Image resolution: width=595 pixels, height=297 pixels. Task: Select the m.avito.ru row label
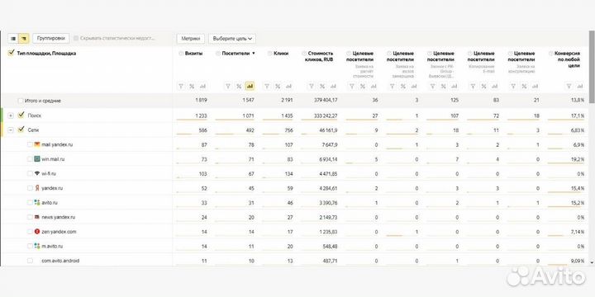52,246
